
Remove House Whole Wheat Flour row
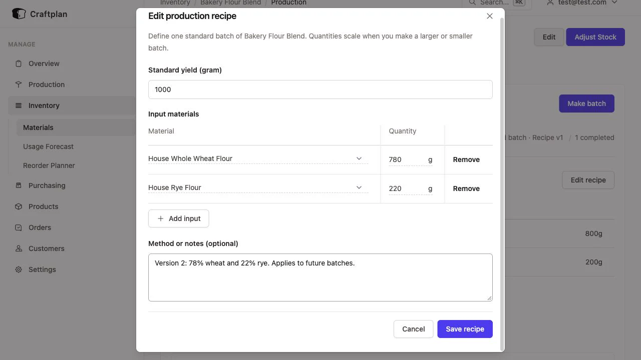click(x=466, y=159)
